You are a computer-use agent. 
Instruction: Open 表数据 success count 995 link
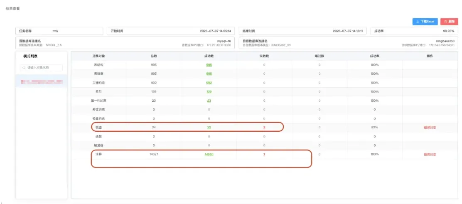(209, 74)
